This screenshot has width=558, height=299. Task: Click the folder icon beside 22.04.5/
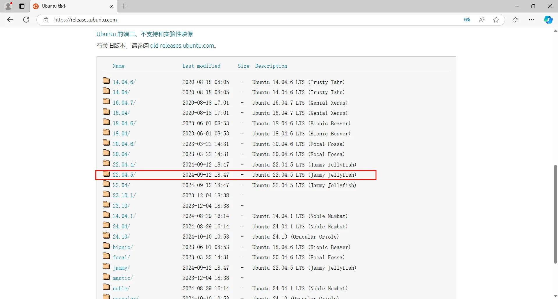[x=106, y=173]
